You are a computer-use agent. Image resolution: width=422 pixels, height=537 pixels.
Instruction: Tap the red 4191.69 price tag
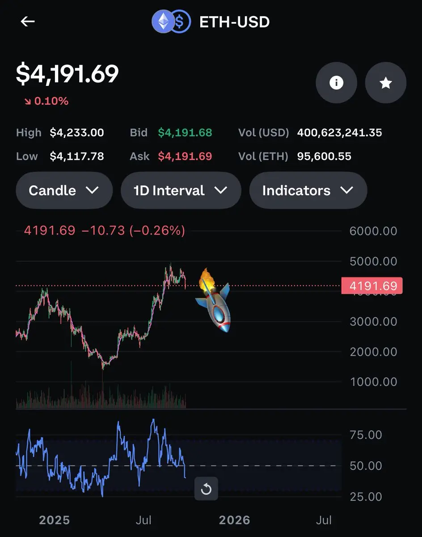pos(372,286)
